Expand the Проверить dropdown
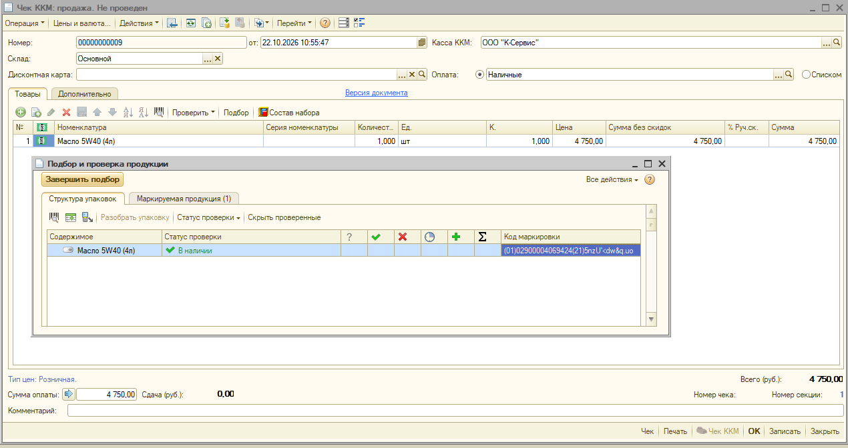 pyautogui.click(x=194, y=113)
